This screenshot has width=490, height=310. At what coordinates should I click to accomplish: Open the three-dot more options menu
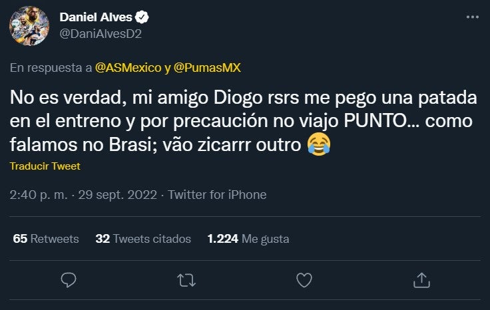pos(472,17)
